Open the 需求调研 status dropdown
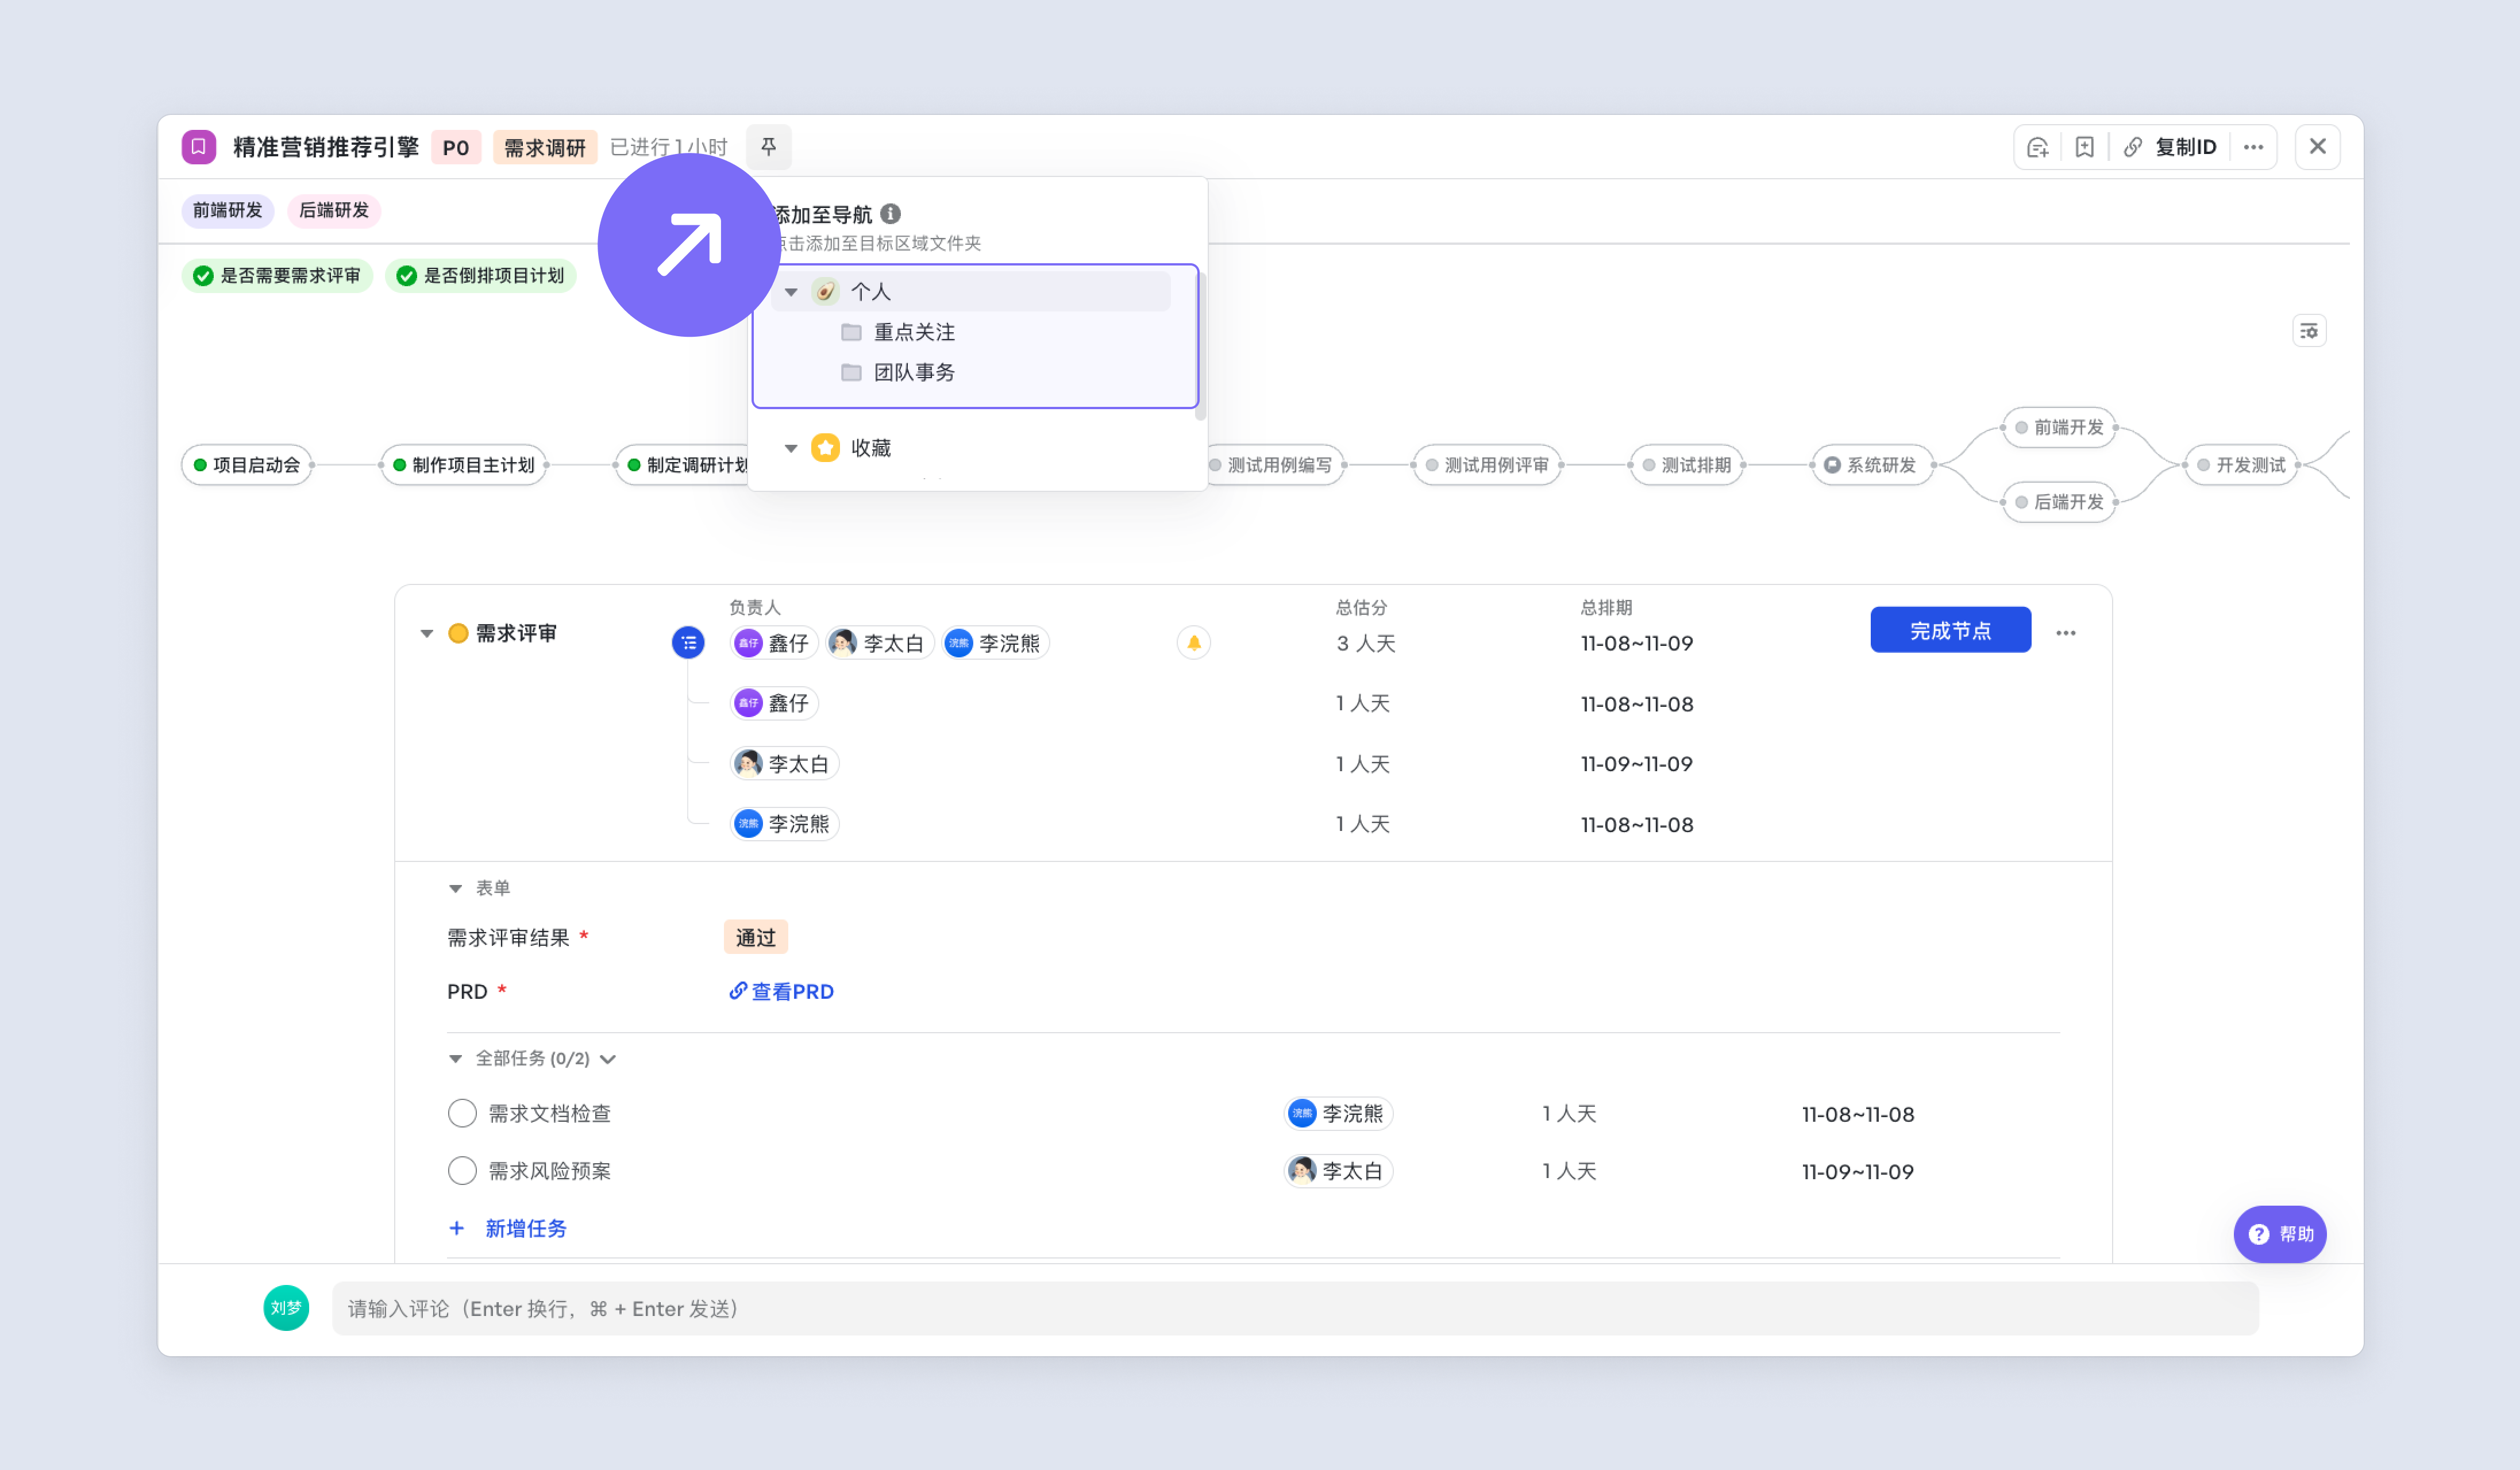The width and height of the screenshot is (2520, 1470). point(544,148)
